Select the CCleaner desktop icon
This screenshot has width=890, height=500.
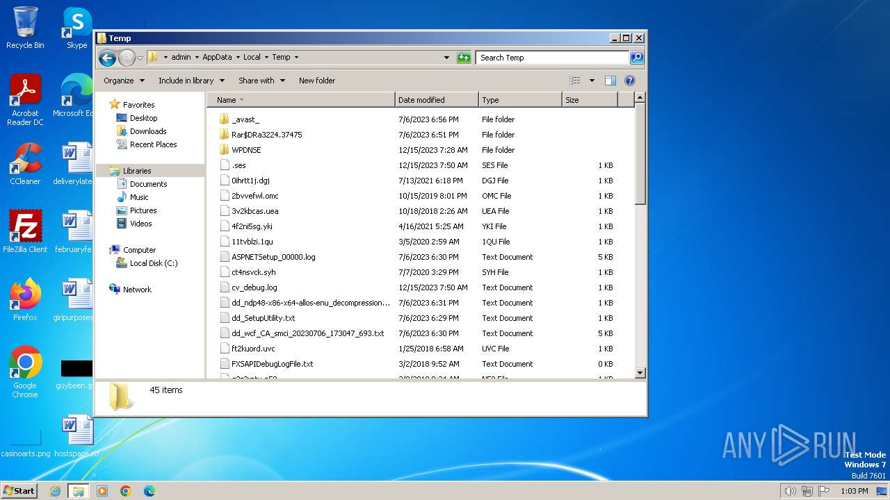pyautogui.click(x=25, y=164)
